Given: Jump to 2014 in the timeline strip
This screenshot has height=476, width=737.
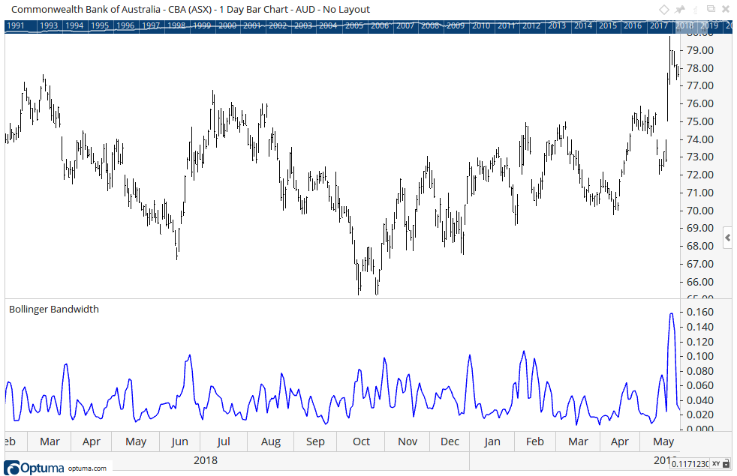Looking at the screenshot, I should point(583,25).
